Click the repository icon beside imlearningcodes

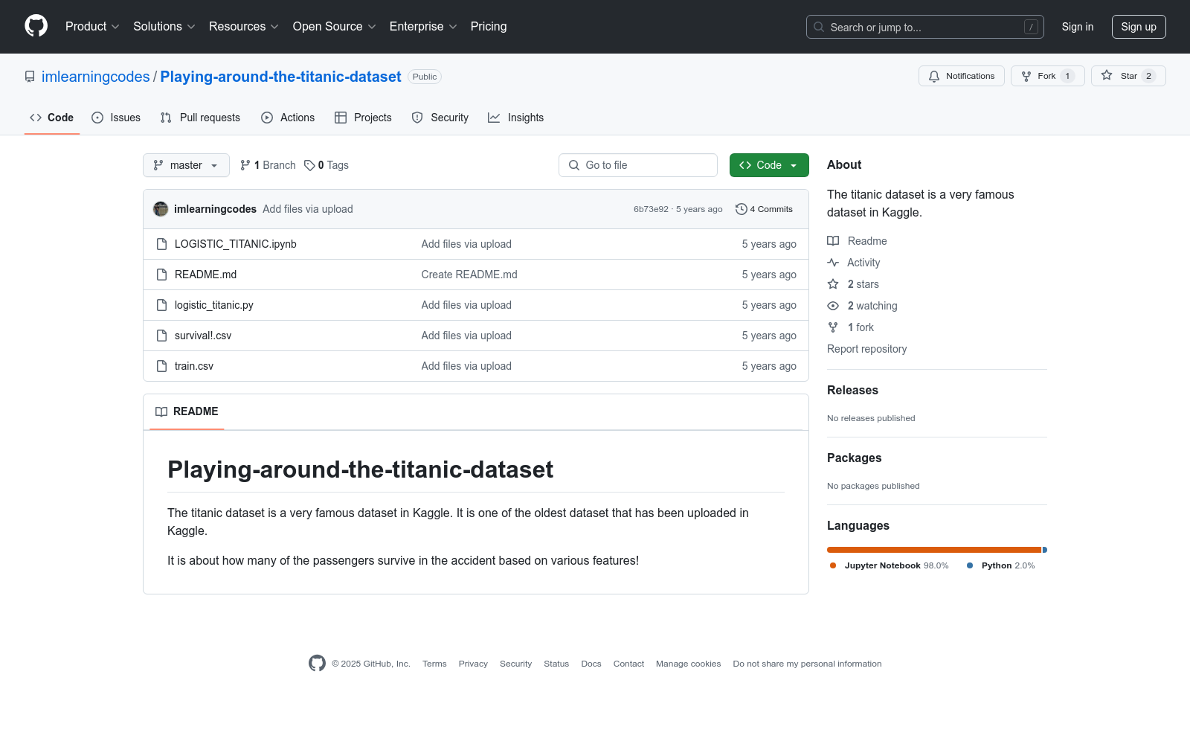(30, 77)
